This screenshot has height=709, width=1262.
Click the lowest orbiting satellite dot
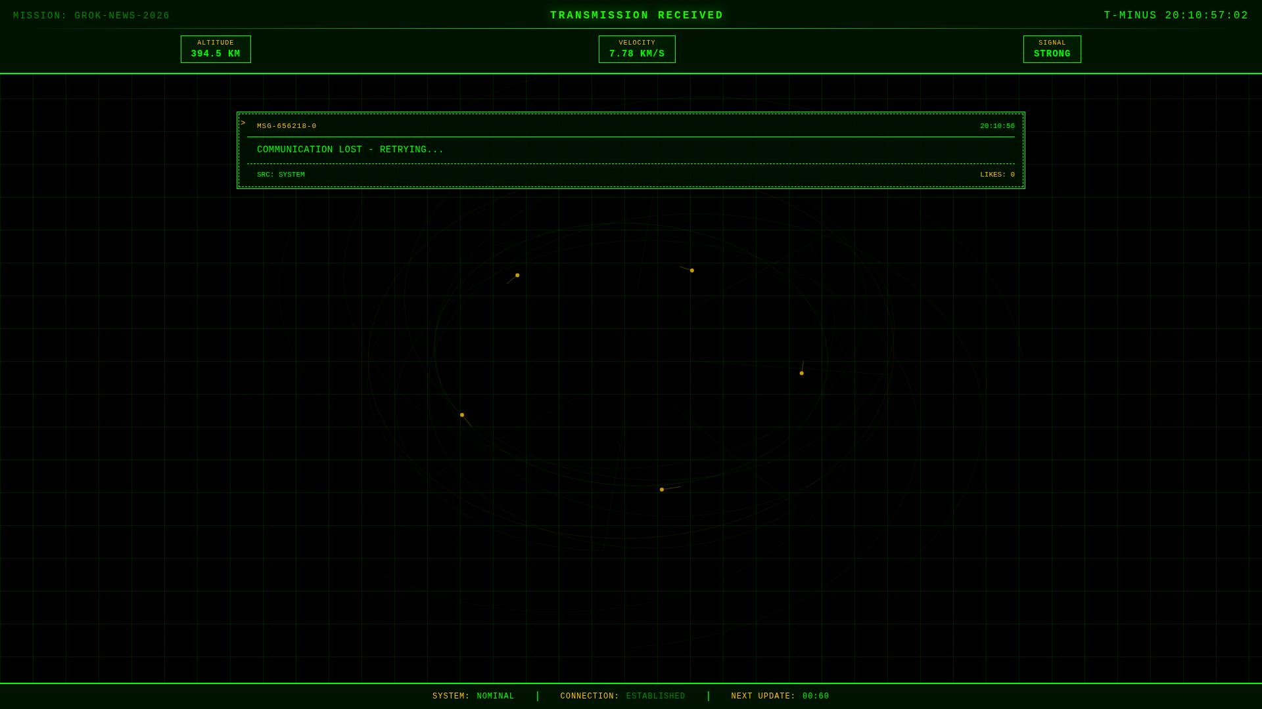point(662,490)
